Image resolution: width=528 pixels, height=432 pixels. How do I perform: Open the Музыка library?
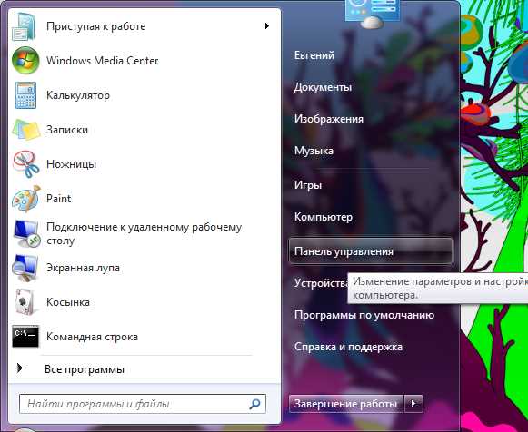click(314, 151)
